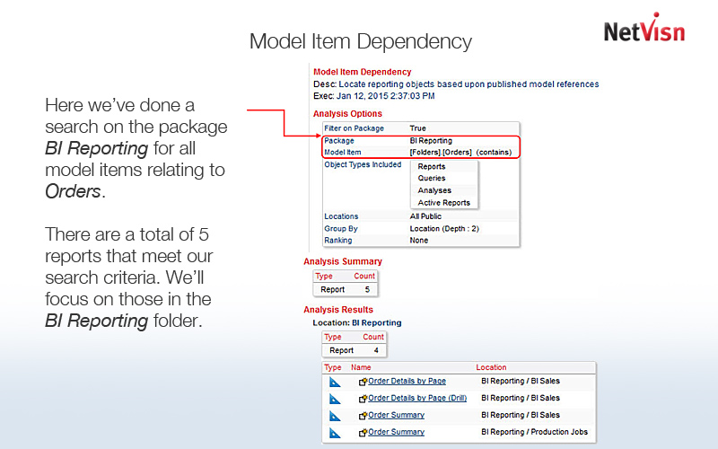Click report type icon in Production Jobs row
This screenshot has width=718, height=449.
(x=335, y=433)
